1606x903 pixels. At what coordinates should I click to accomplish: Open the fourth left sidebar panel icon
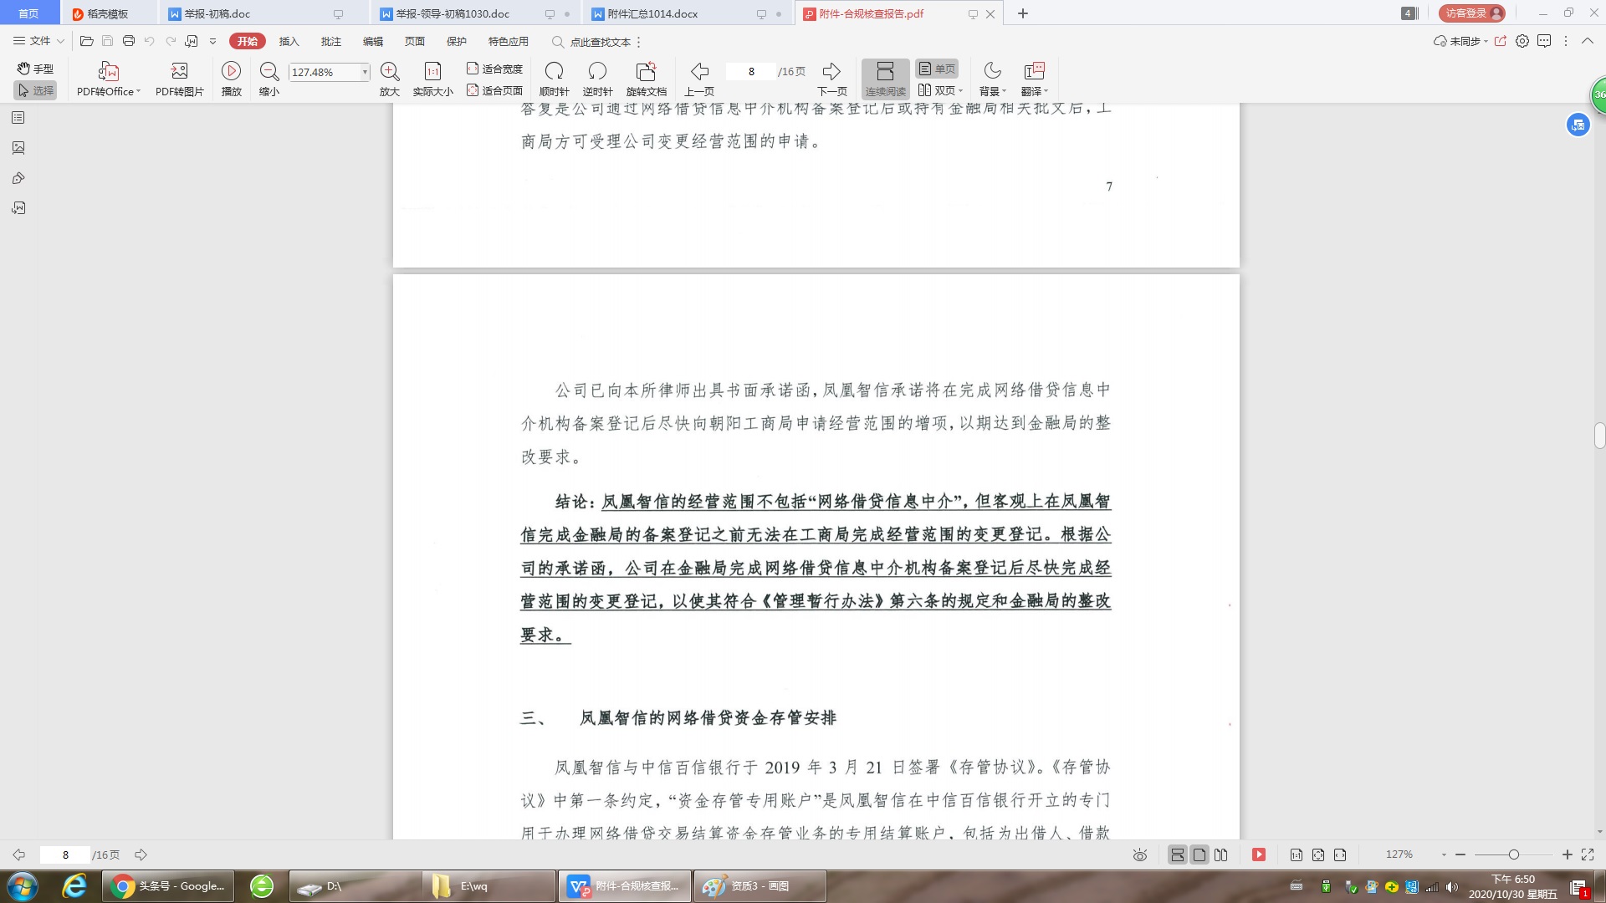(x=18, y=208)
